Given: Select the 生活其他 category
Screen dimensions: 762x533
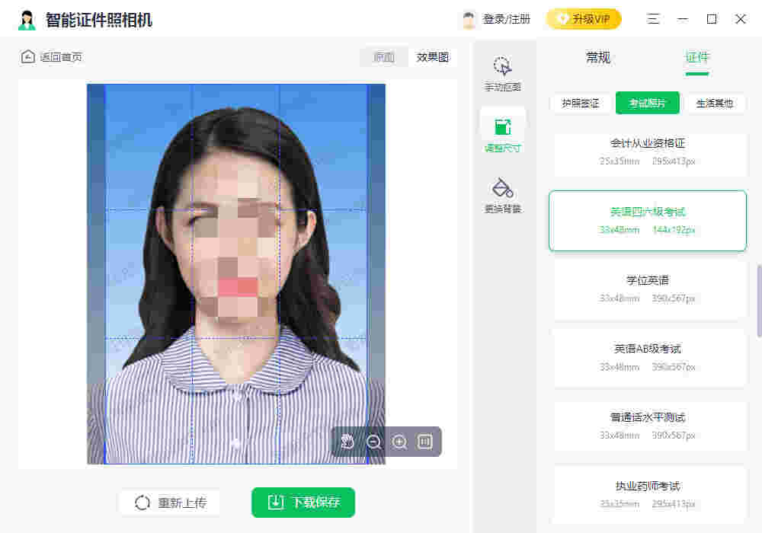Looking at the screenshot, I should point(716,103).
